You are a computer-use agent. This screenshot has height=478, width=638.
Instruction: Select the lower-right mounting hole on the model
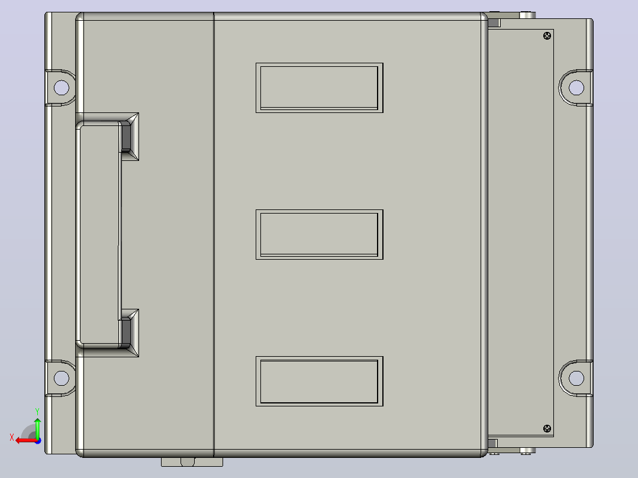576,378
